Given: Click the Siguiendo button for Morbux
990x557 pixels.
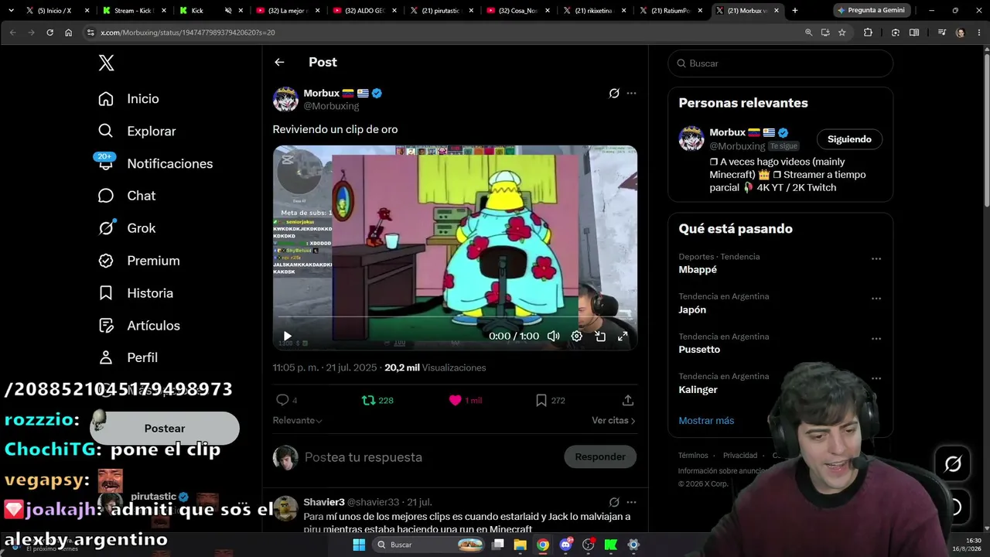Looking at the screenshot, I should (849, 139).
